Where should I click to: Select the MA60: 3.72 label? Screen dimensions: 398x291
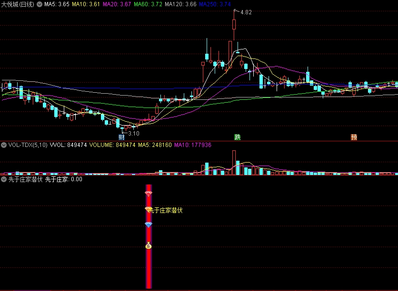coord(148,4)
